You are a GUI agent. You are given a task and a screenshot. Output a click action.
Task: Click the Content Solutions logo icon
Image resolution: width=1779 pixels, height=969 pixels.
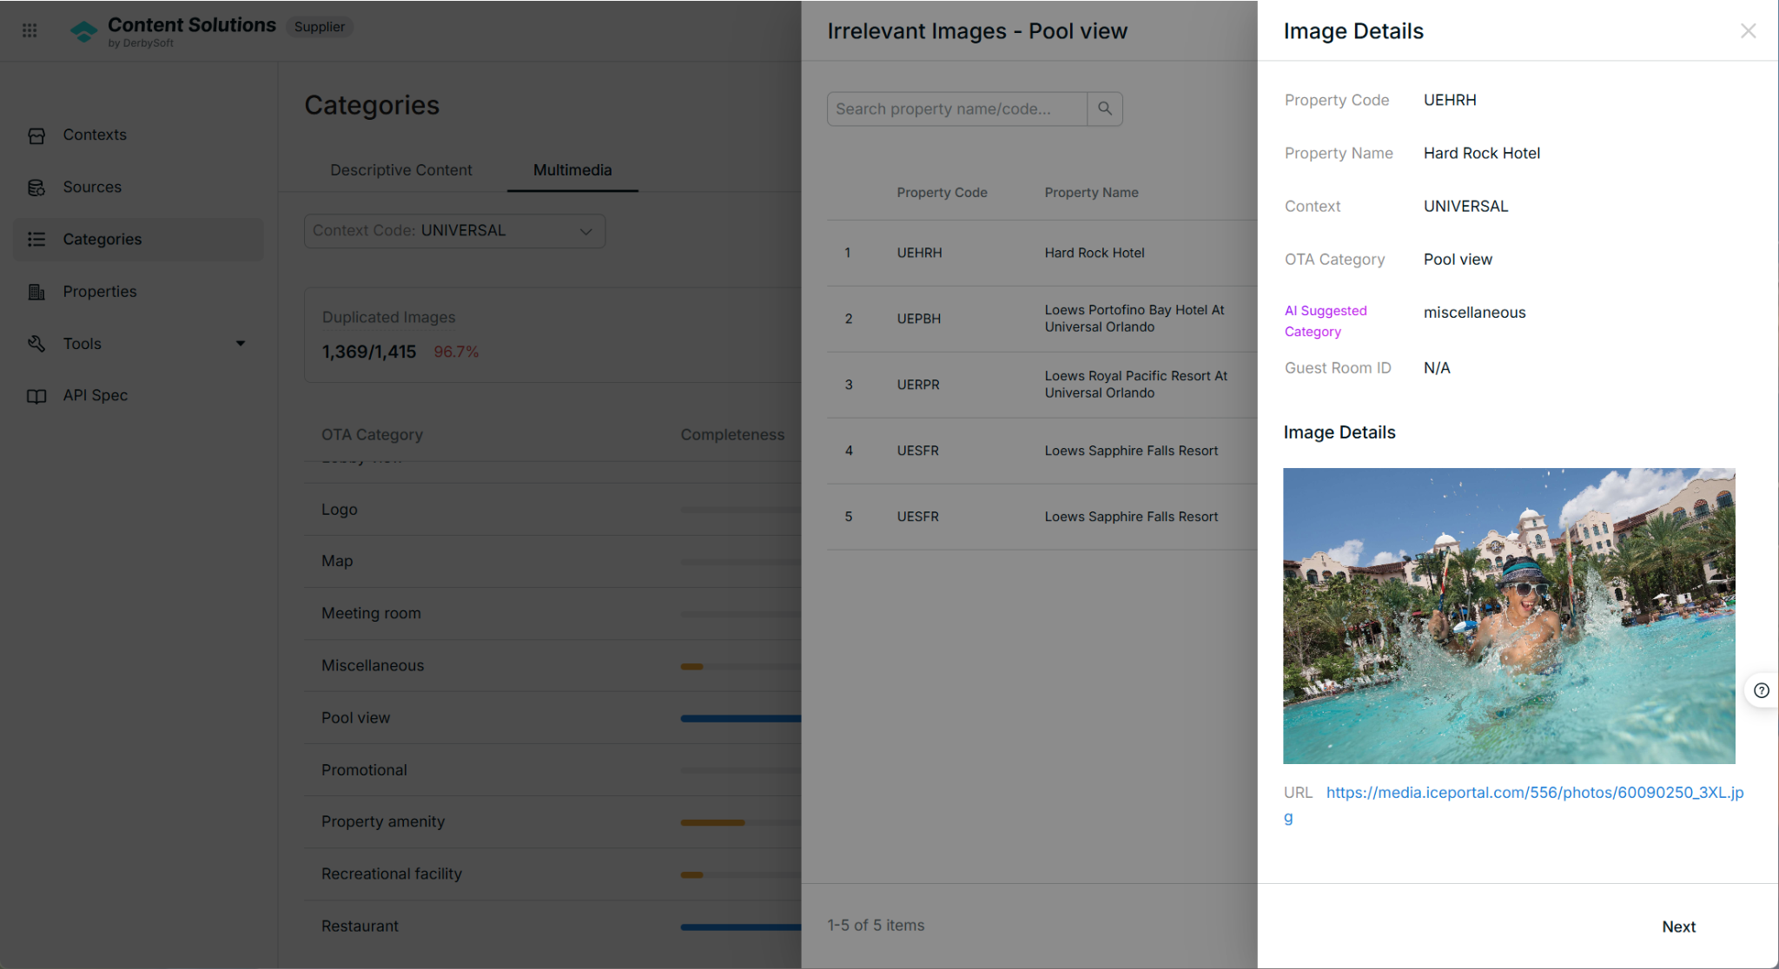83,32
